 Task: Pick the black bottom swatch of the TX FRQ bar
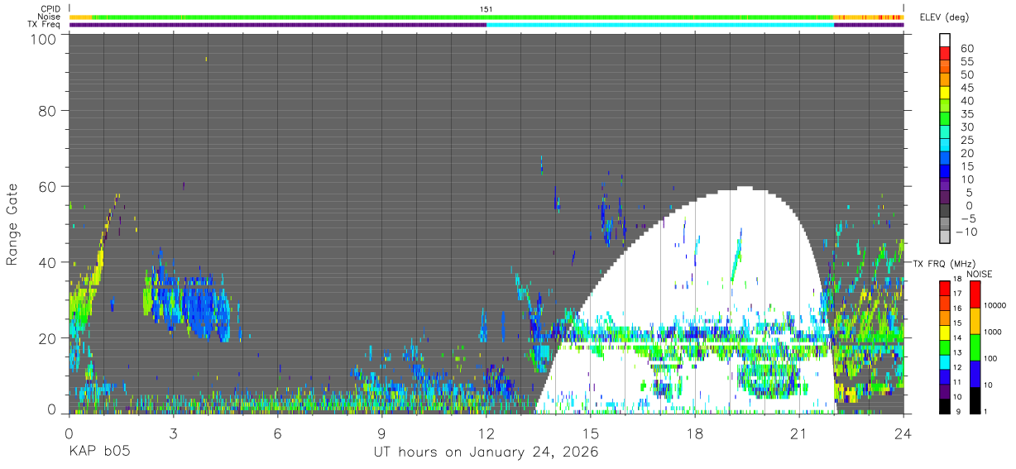945,404
